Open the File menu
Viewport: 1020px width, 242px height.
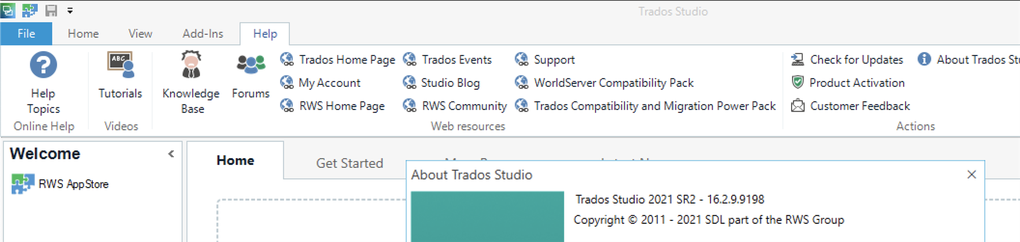[x=26, y=34]
